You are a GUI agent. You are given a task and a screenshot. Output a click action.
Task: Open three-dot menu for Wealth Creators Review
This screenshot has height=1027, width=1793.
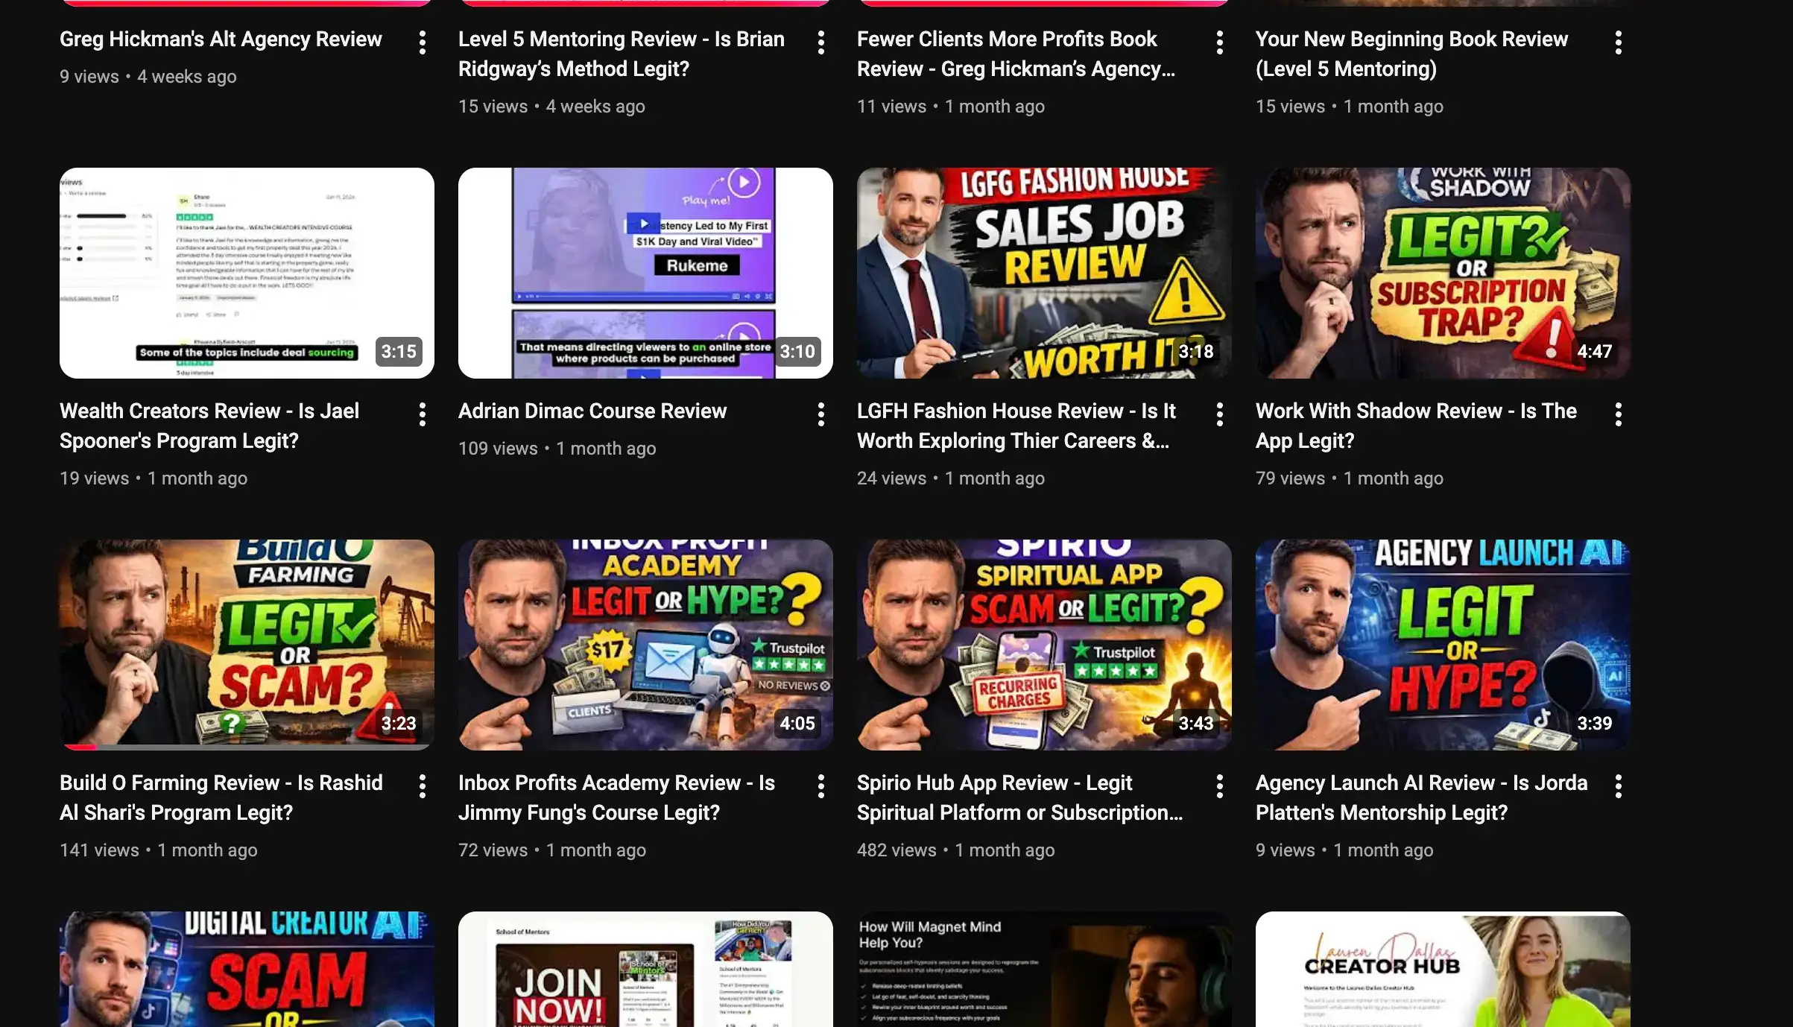tap(423, 414)
